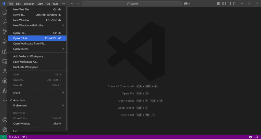This screenshot has width=261, height=139.
Task: Open the GitHub view in activity bar
Action: (5, 81)
